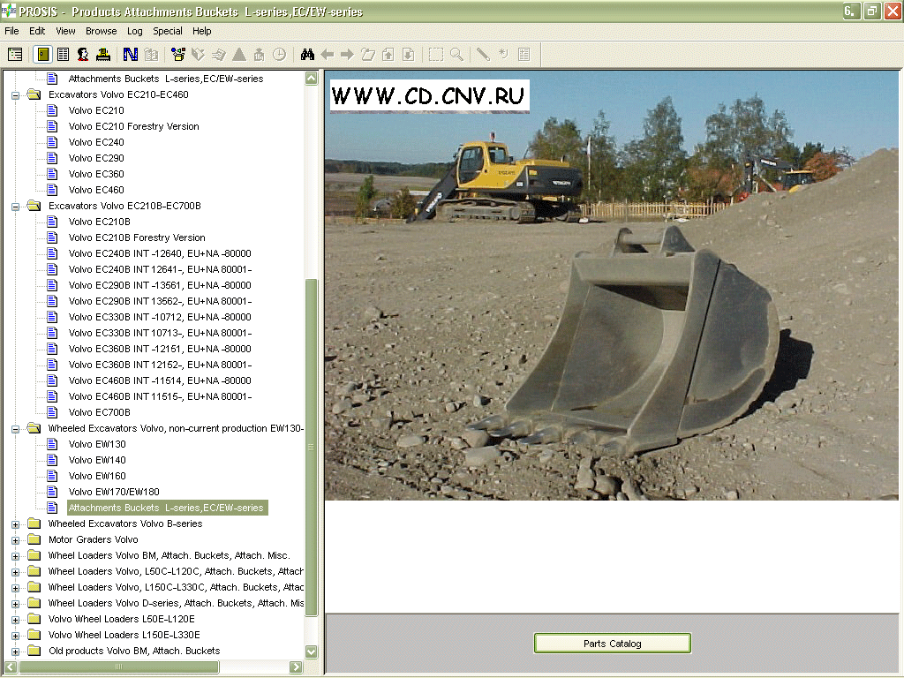Collapse Excavators Volvo EC210-EC460 folder

tap(16, 95)
